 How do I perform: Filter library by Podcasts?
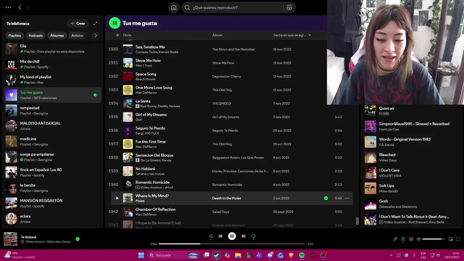pos(36,36)
